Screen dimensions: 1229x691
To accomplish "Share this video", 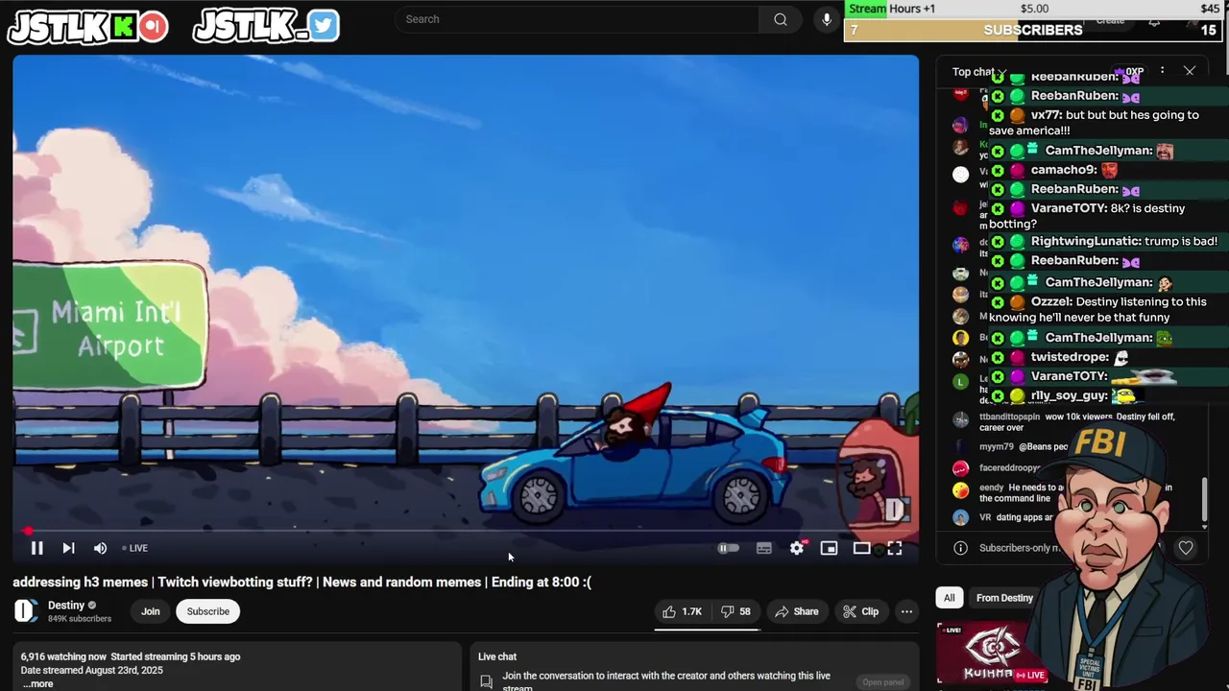I will [797, 611].
